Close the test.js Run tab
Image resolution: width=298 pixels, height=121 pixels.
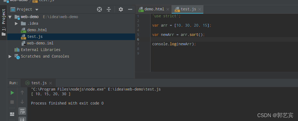point(50,83)
